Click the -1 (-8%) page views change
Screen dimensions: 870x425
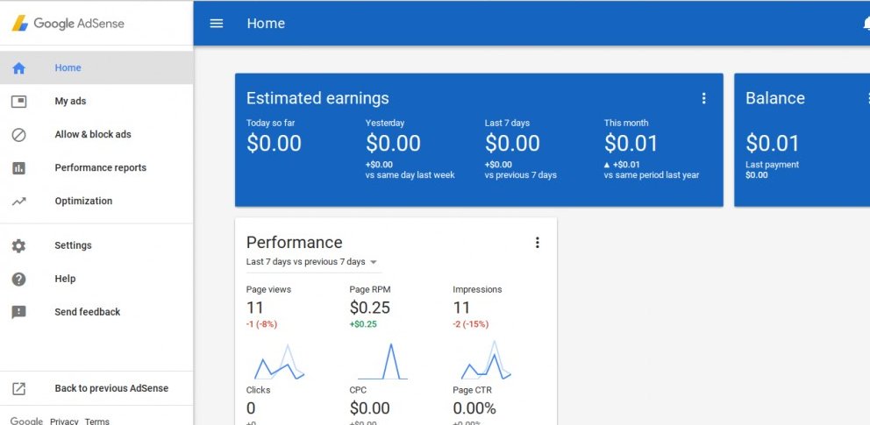tap(261, 324)
